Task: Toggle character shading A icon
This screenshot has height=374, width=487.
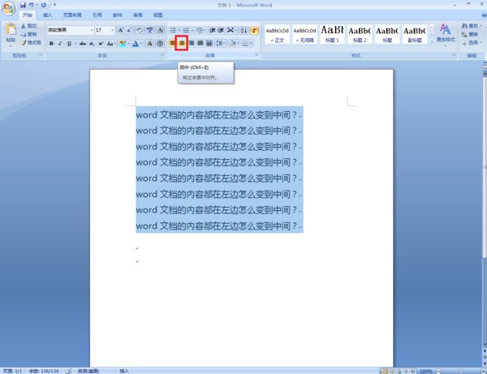Action: [149, 44]
